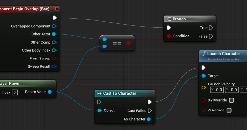Enable the XYOverride checkbox

point(231,100)
